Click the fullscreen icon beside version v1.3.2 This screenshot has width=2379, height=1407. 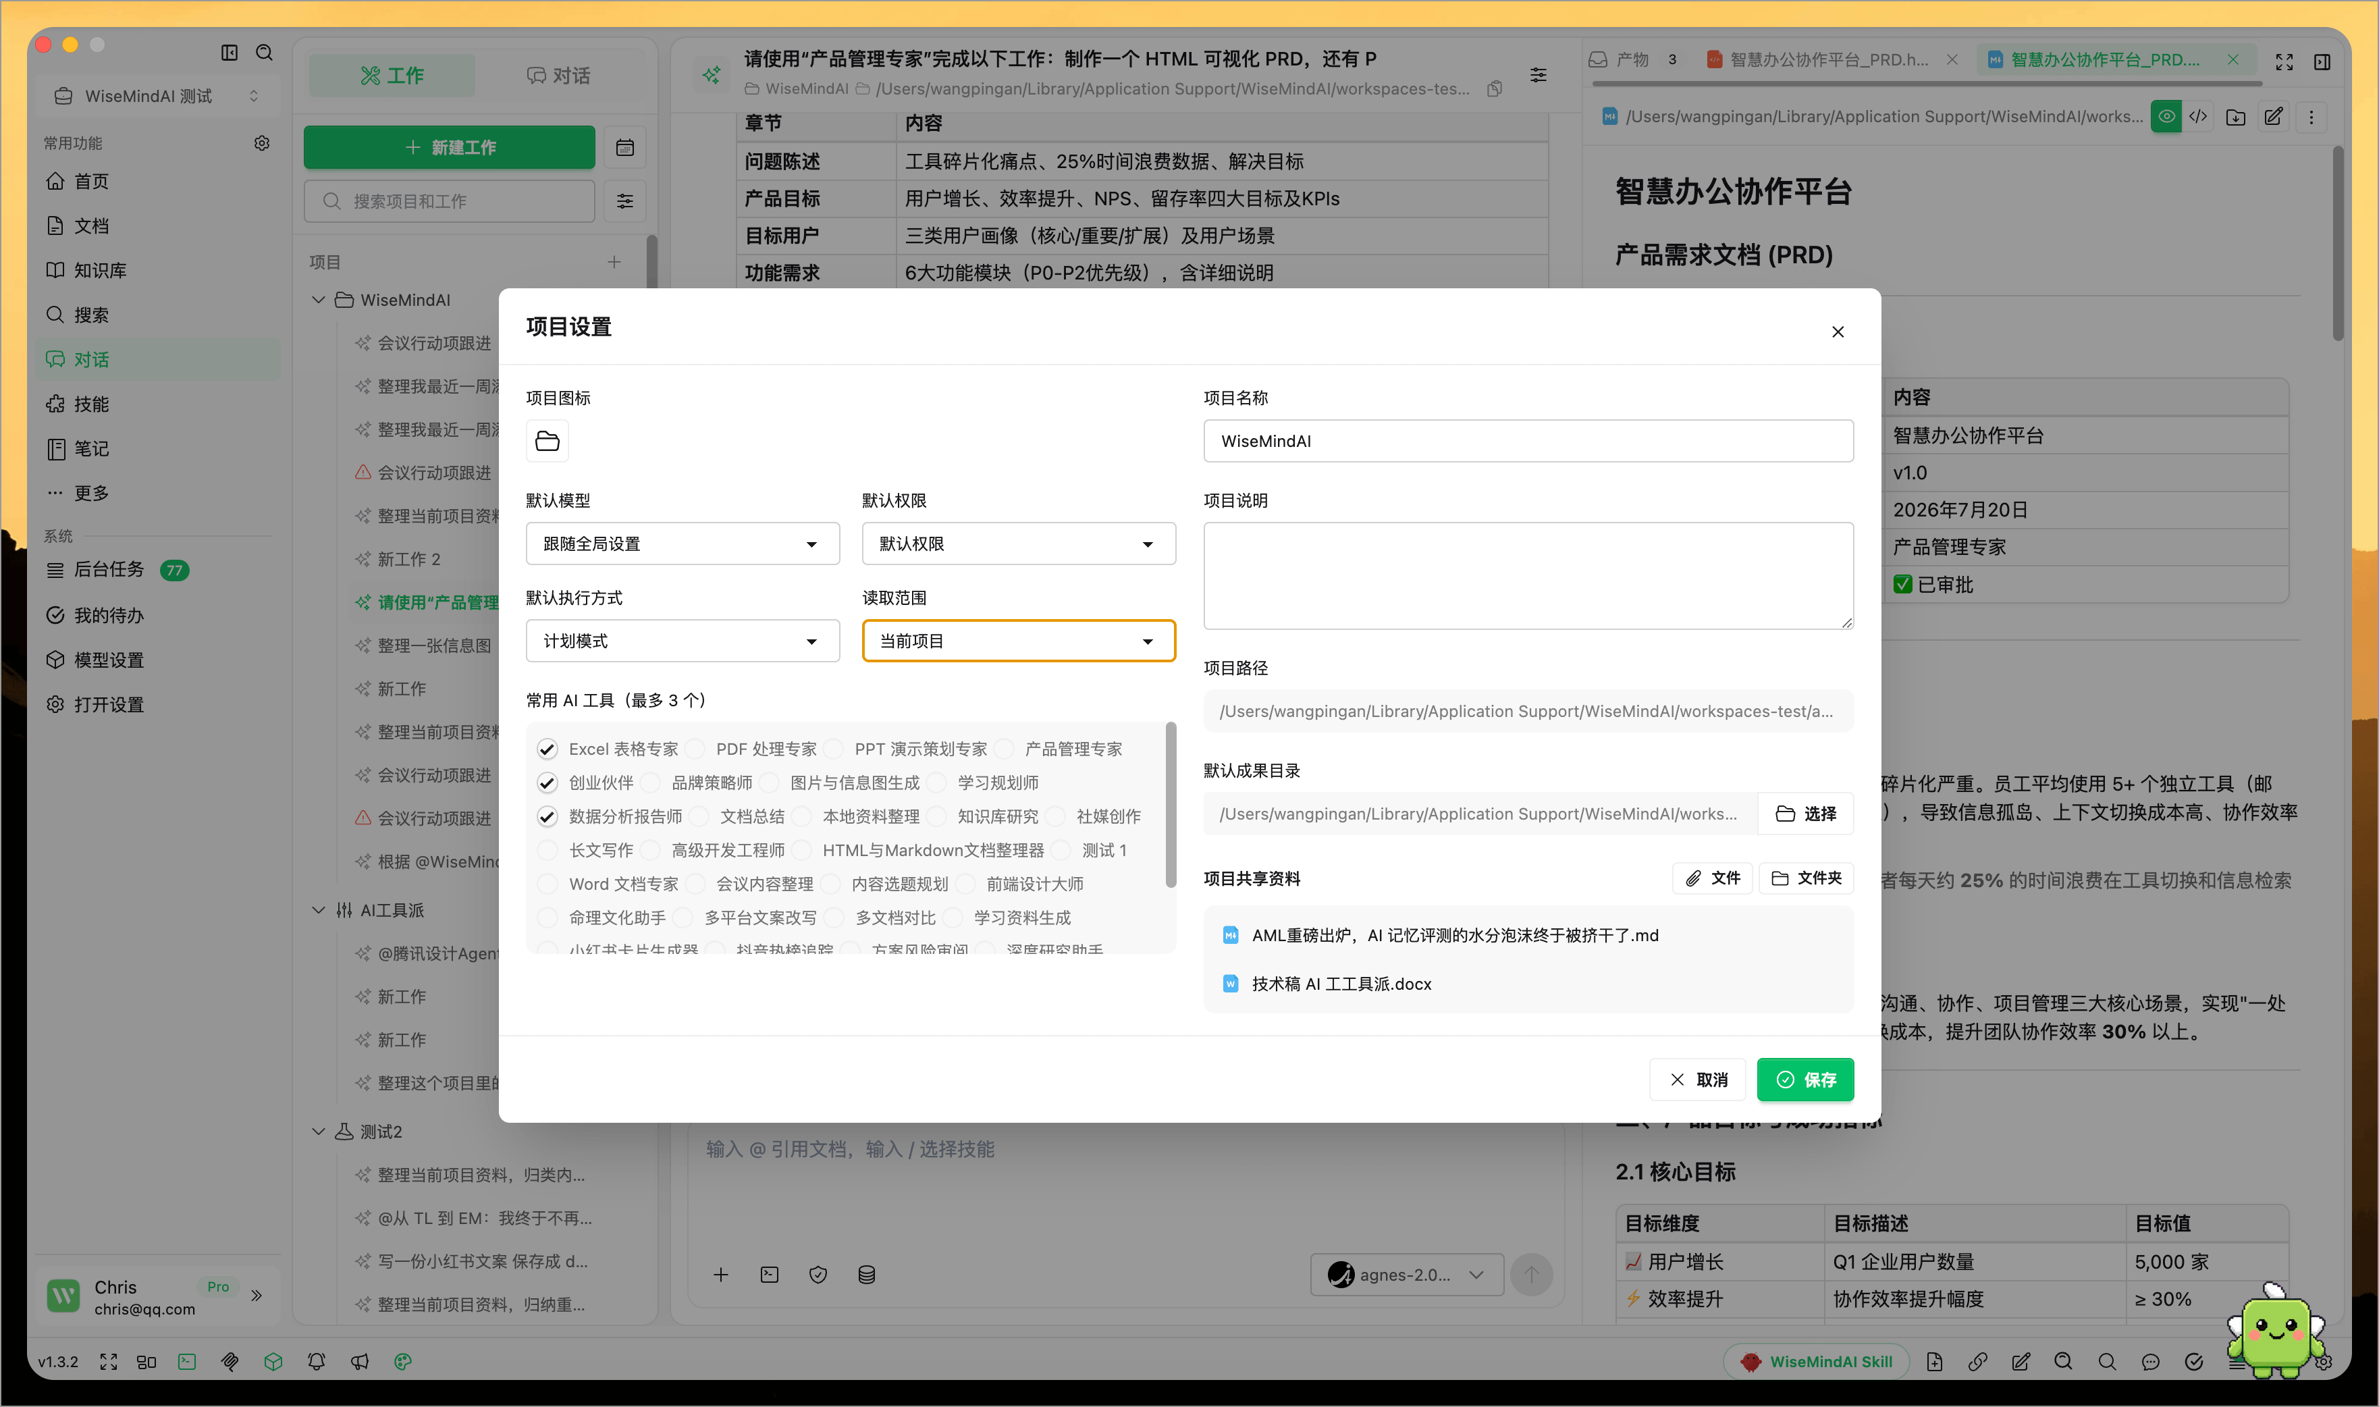(x=109, y=1362)
